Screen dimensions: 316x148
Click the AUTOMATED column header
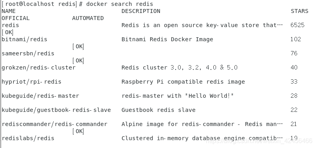88,18
